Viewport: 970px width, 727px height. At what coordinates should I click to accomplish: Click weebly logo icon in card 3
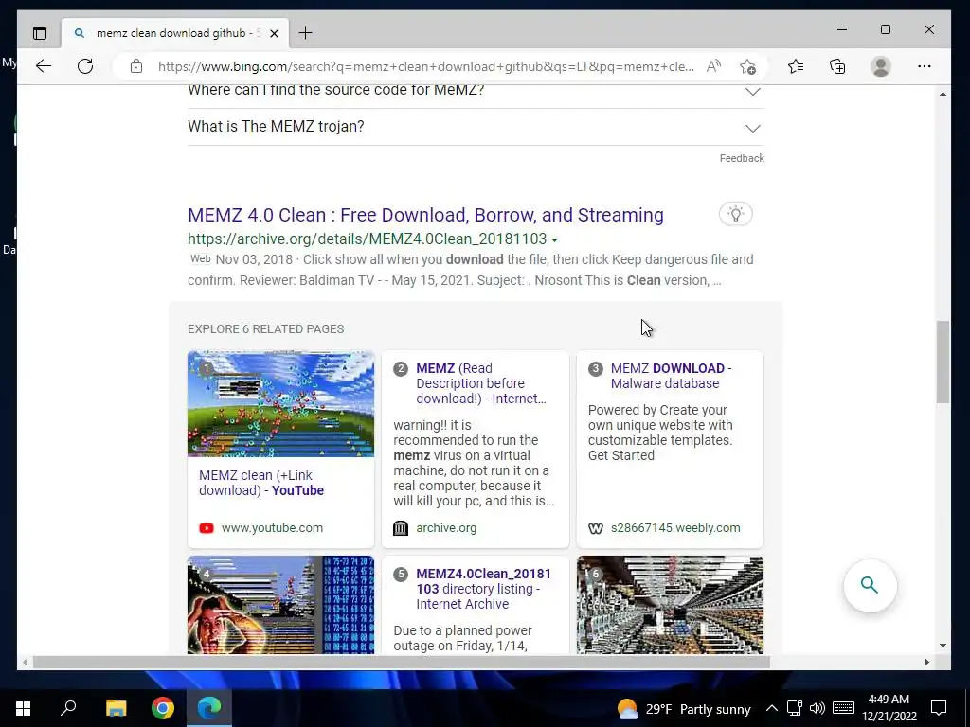(x=595, y=528)
